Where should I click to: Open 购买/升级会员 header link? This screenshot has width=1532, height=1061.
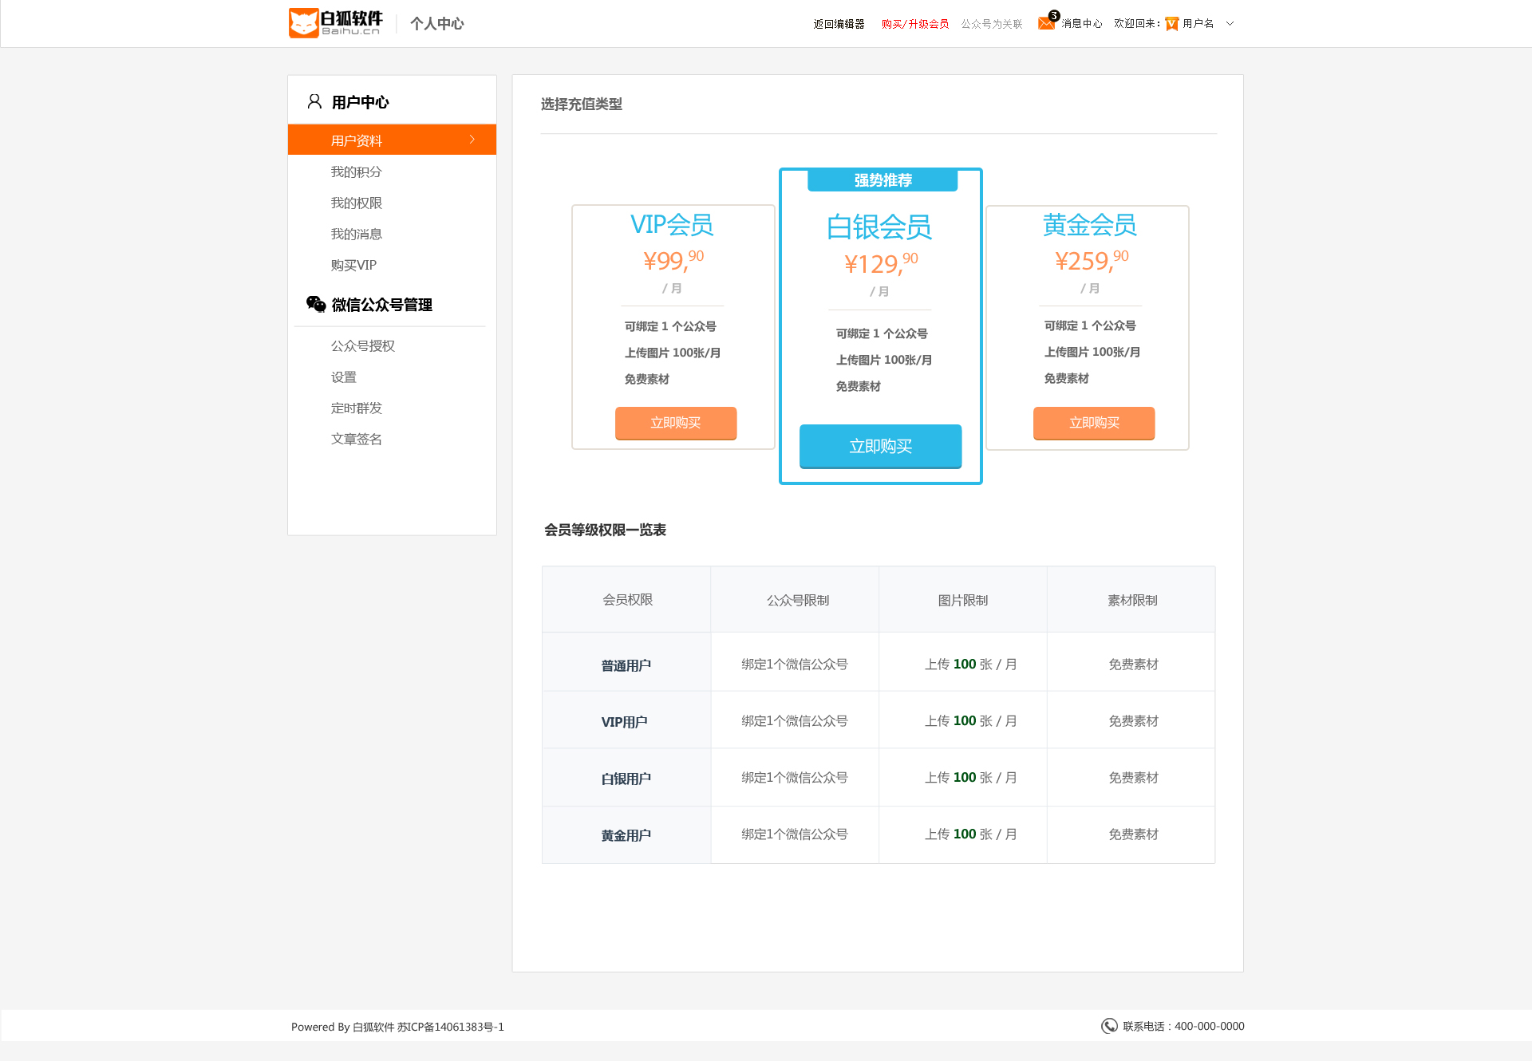tap(915, 24)
